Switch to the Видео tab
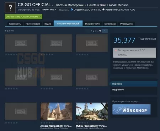The image size is (160, 131). [x=48, y=24]
